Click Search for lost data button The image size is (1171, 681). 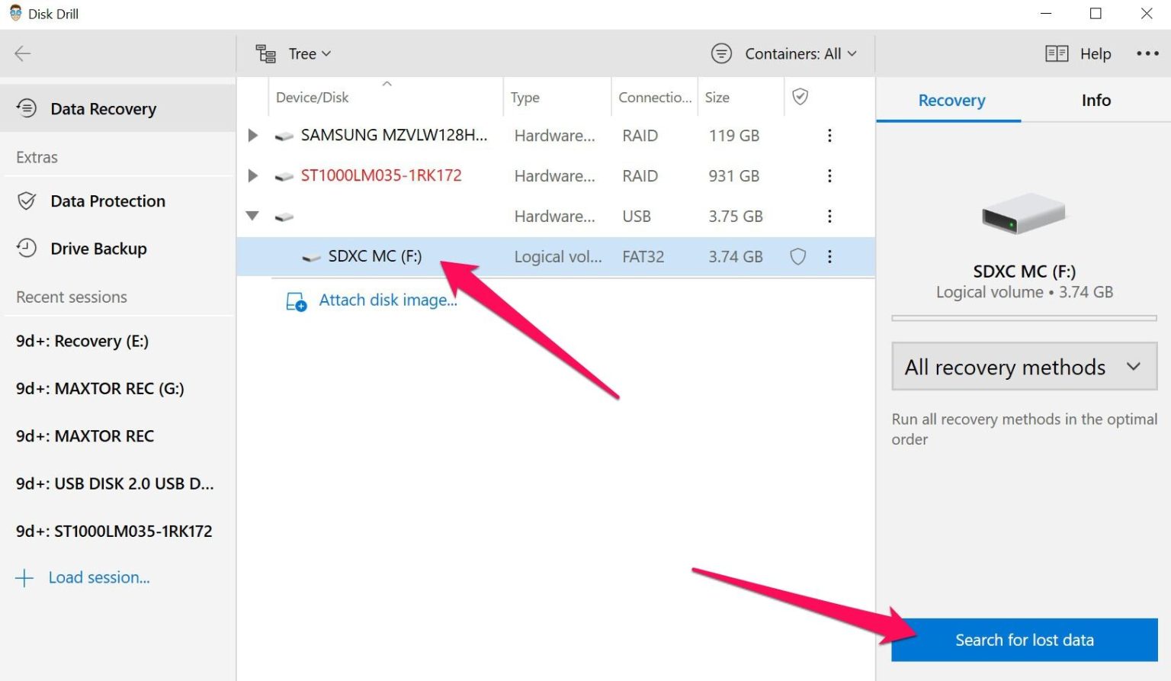(1024, 640)
